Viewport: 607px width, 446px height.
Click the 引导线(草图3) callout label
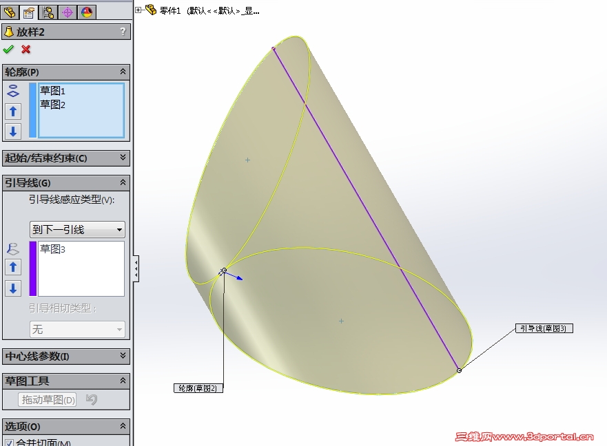544,328
